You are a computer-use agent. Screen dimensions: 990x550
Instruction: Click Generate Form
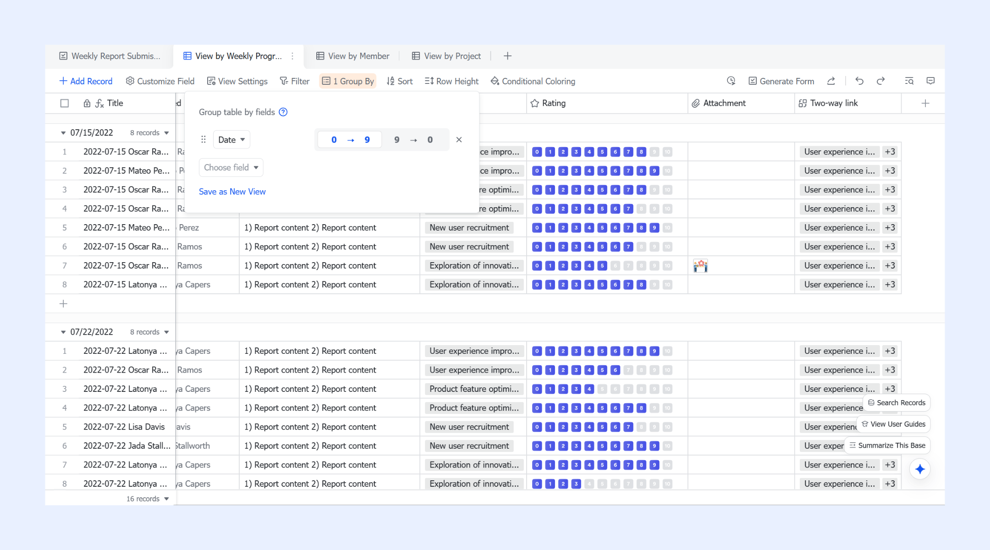(x=781, y=81)
